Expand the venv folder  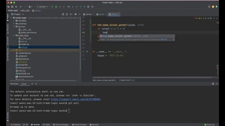tap(14, 50)
